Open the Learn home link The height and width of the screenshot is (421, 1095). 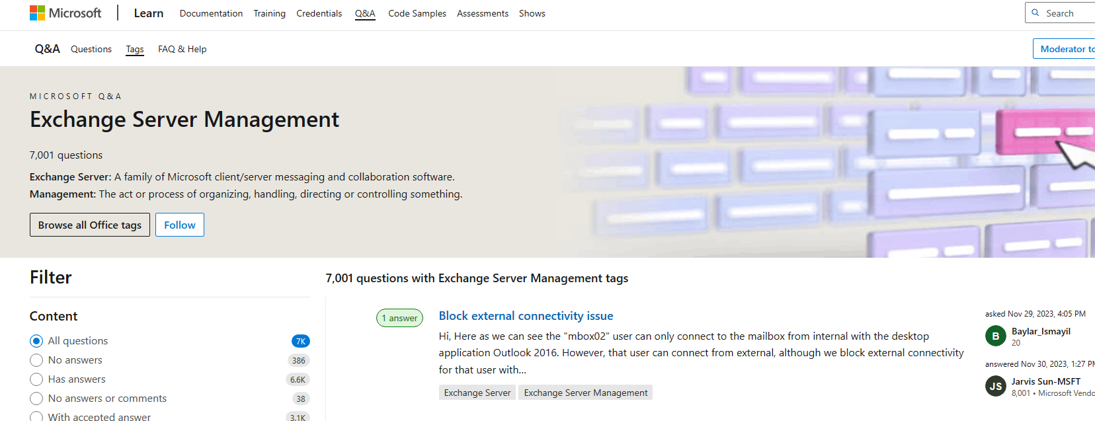pos(148,13)
